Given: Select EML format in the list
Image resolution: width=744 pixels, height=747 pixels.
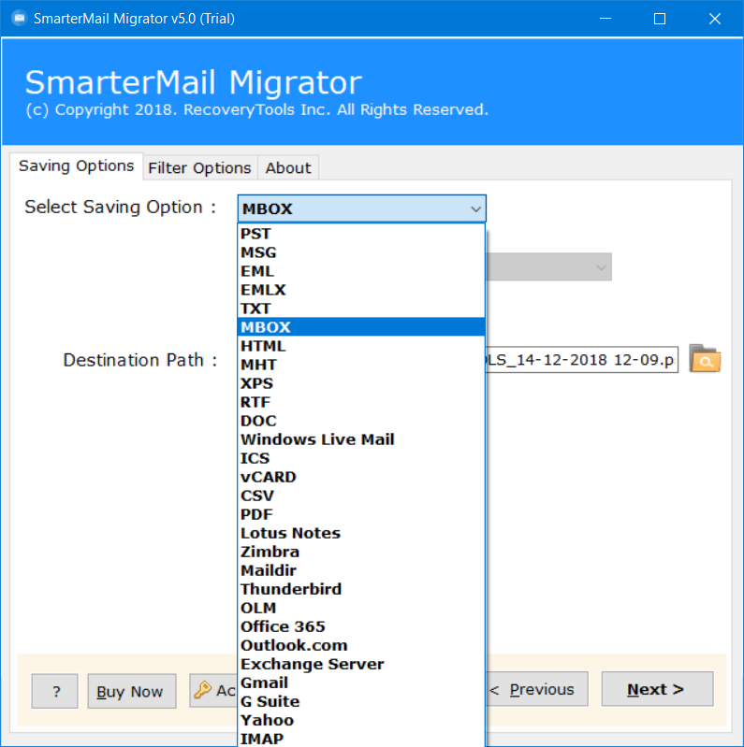Looking at the screenshot, I should coord(361,271).
